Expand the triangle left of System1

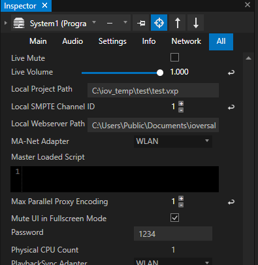coord(6,23)
